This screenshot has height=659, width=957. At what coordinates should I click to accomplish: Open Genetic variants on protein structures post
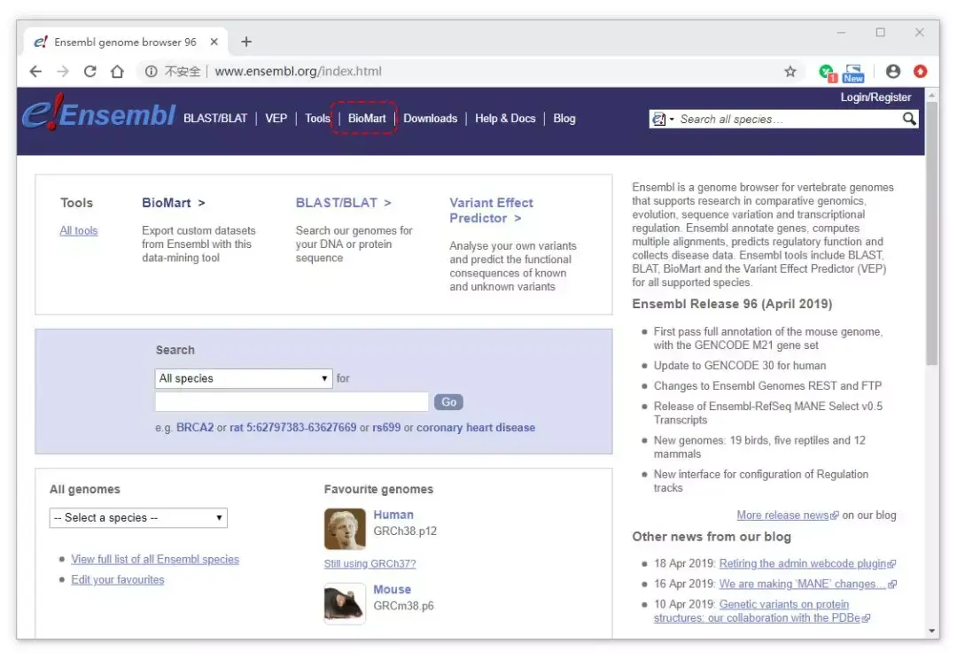(x=757, y=611)
